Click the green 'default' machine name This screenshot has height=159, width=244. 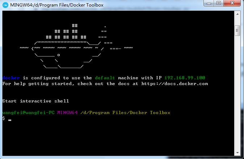click(105, 78)
